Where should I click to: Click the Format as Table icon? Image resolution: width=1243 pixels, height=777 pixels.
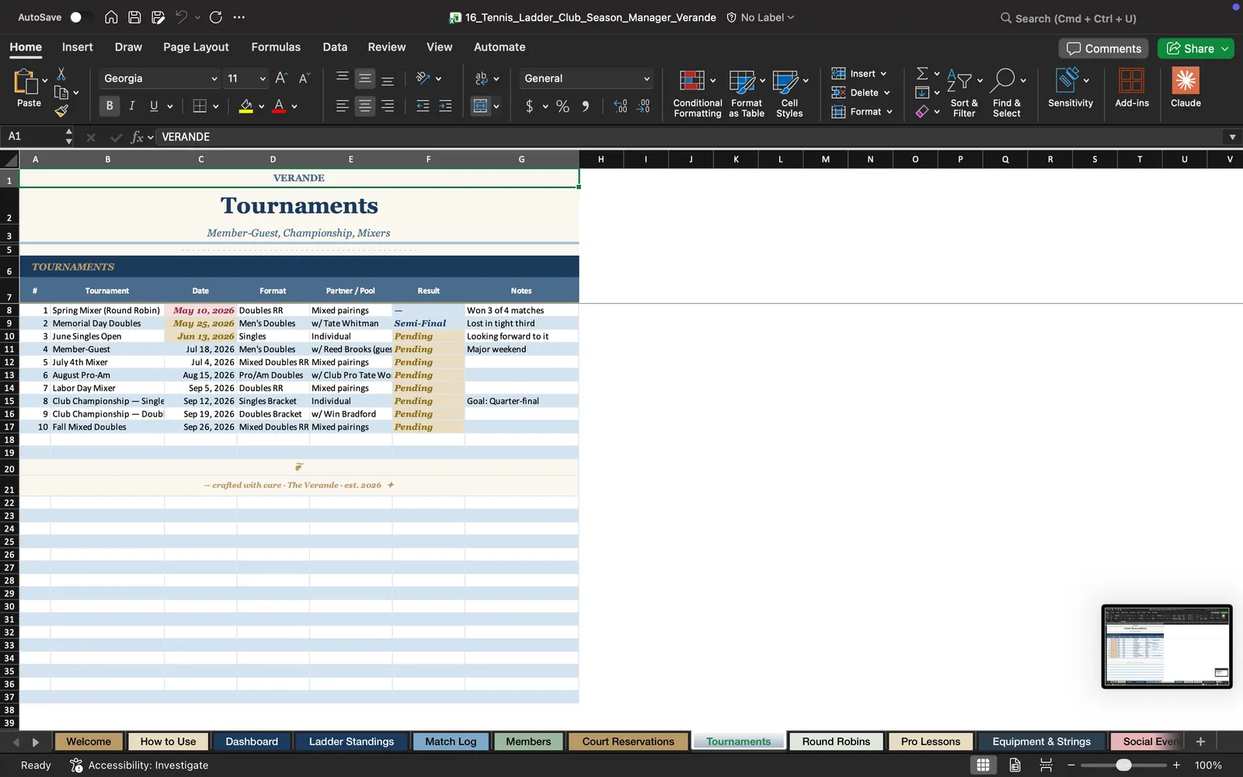742,82
